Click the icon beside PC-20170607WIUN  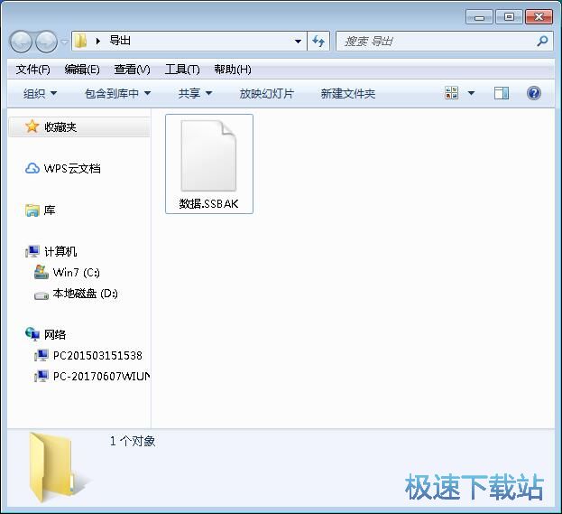41,376
